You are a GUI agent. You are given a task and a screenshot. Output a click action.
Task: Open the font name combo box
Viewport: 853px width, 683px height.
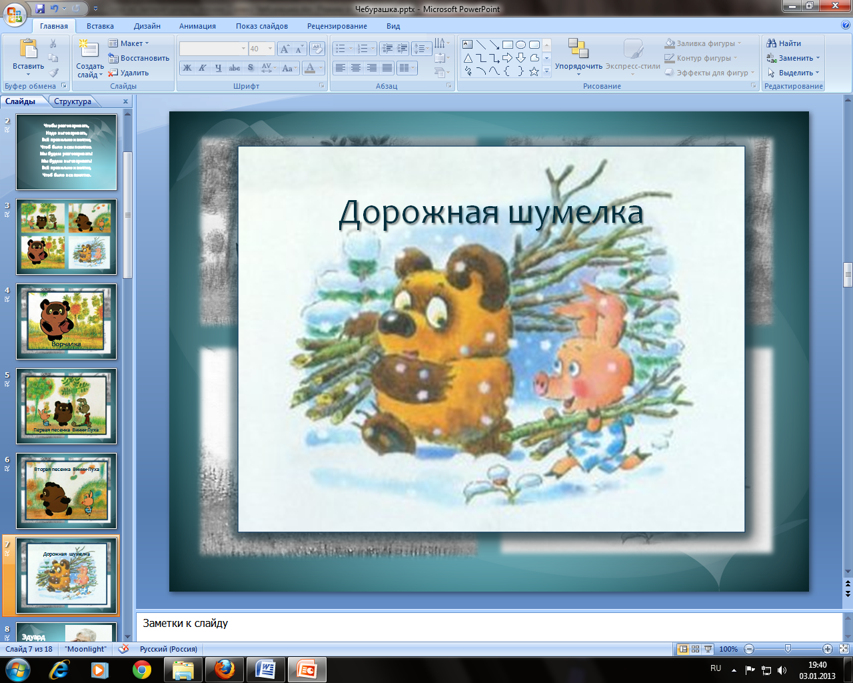point(213,49)
